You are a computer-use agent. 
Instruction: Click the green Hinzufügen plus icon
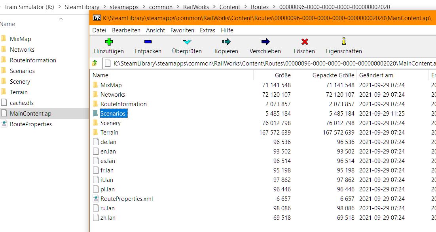(109, 42)
